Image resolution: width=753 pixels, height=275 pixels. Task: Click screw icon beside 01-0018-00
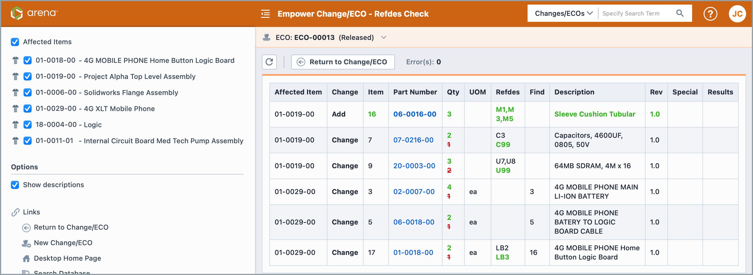16,61
